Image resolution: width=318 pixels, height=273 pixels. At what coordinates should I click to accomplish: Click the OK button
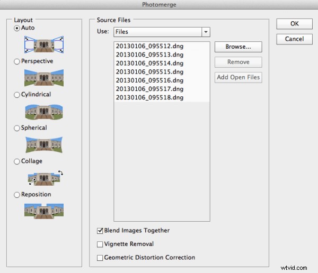(294, 24)
